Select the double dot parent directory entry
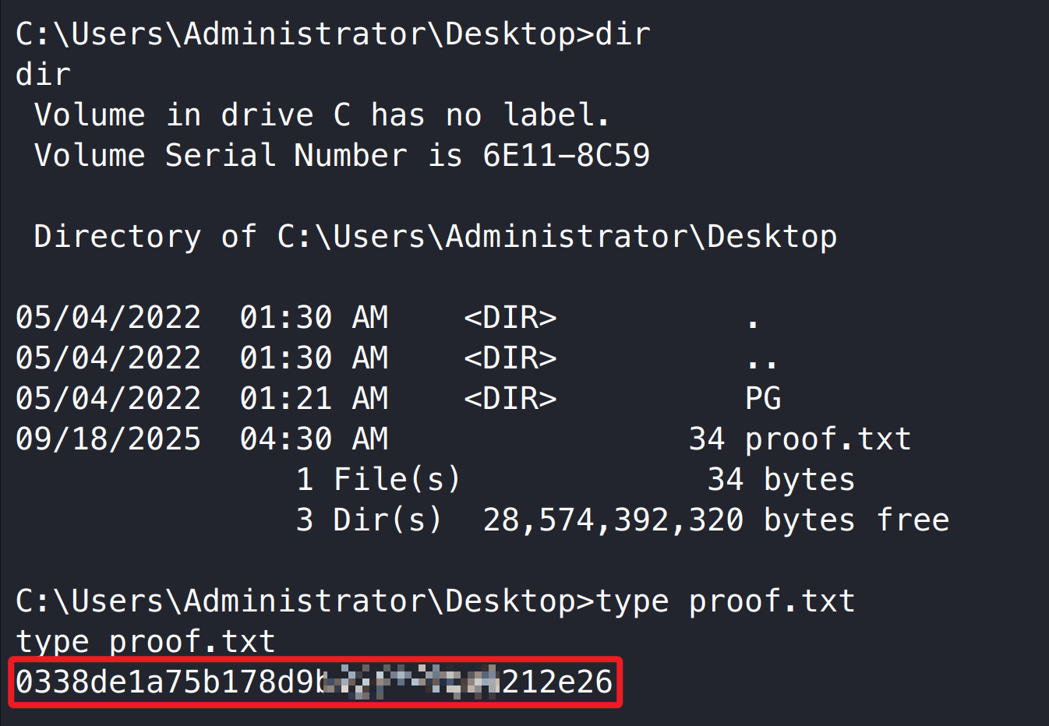 pyautogui.click(x=761, y=360)
